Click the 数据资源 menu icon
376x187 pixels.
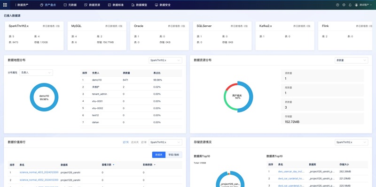pyautogui.click(x=86, y=5)
